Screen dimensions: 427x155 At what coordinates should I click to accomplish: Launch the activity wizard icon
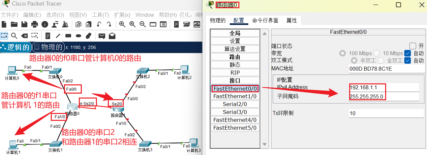[x=65, y=24]
